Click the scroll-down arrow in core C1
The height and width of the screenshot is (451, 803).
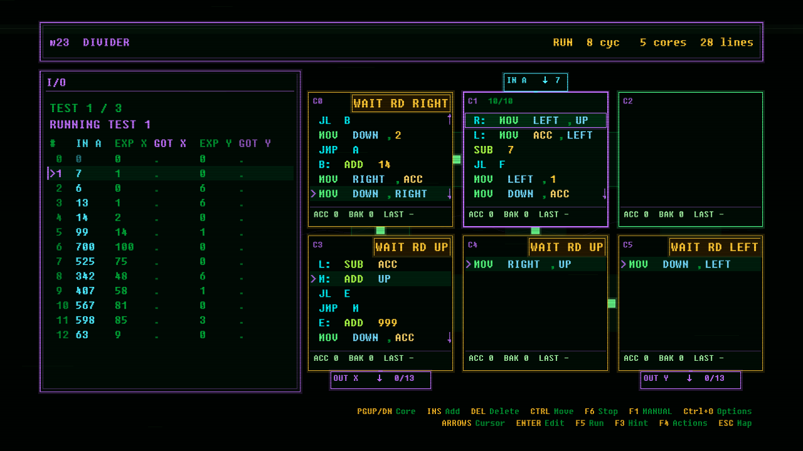click(604, 194)
